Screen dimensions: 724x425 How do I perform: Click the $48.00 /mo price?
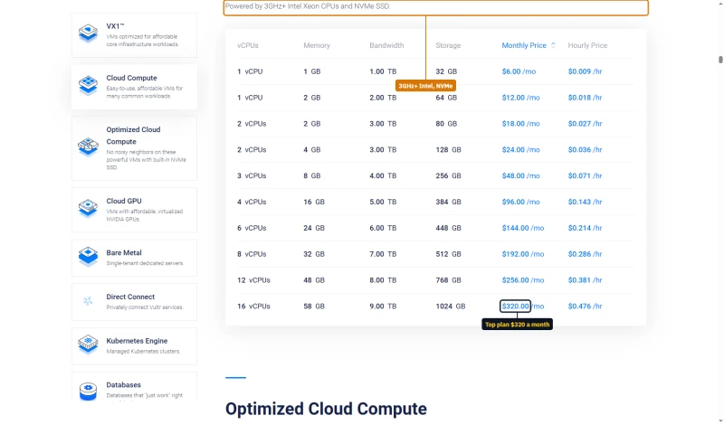click(x=521, y=175)
